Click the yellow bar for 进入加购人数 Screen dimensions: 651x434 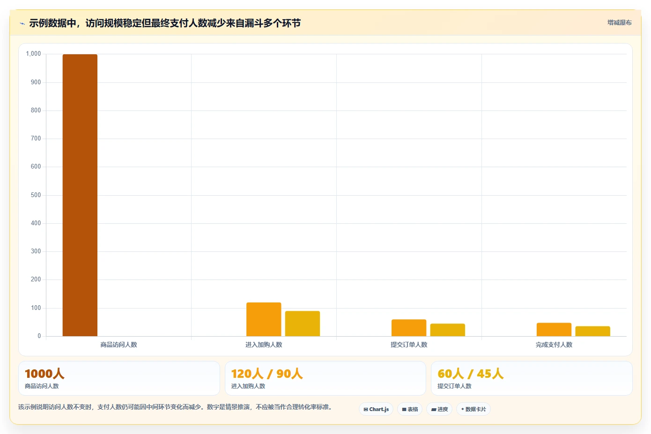click(303, 324)
